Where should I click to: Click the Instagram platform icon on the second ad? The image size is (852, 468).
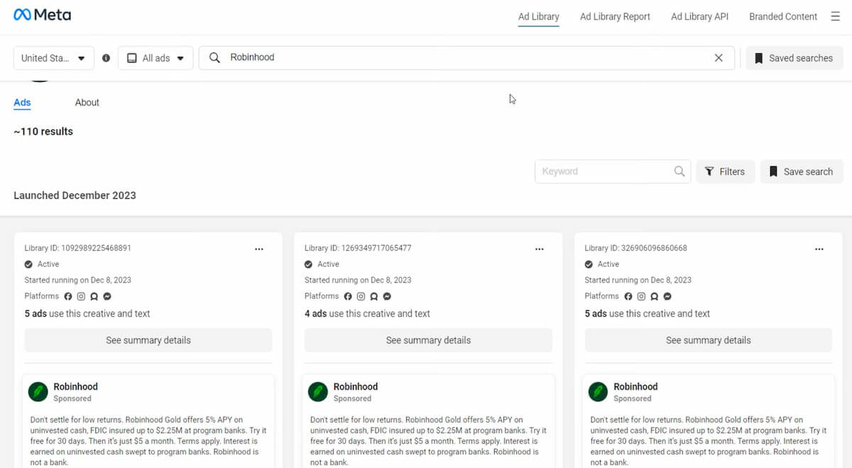point(361,296)
